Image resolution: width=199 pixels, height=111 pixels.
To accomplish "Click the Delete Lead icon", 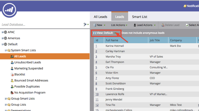I will (x=163, y=25).
